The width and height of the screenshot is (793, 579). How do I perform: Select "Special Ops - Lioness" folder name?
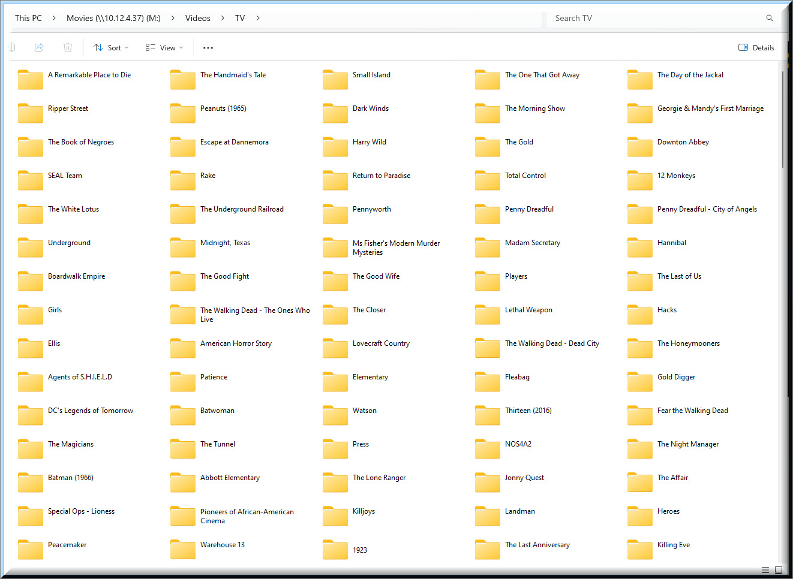pos(82,511)
